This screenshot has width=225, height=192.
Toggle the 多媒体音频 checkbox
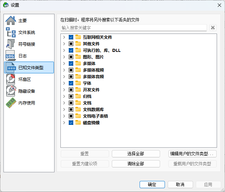coord(71,77)
